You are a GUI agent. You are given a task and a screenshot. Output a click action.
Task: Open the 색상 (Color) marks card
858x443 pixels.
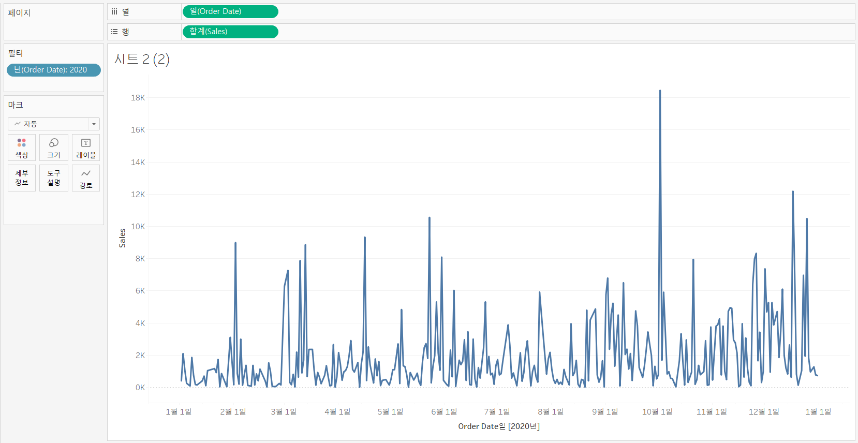tap(22, 147)
